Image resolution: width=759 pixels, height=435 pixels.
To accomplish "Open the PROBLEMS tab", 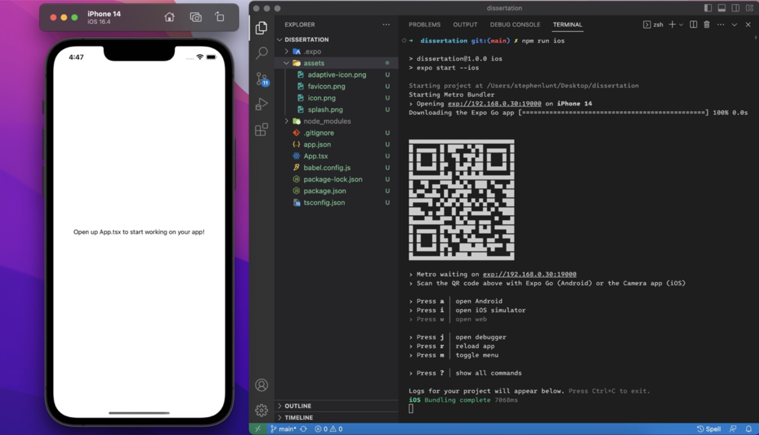I will [424, 25].
